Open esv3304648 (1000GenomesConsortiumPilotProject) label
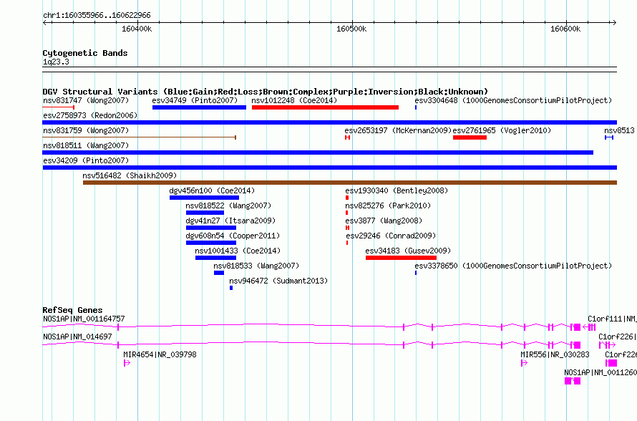This screenshot has height=421, width=637. [513, 100]
